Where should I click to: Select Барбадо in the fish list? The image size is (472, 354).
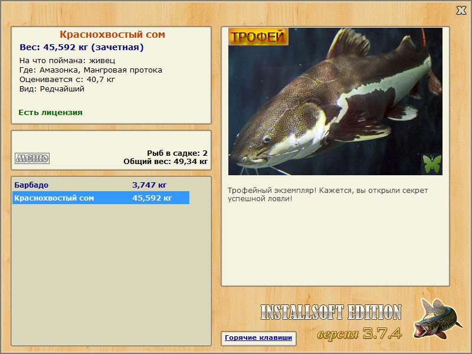coord(31,185)
